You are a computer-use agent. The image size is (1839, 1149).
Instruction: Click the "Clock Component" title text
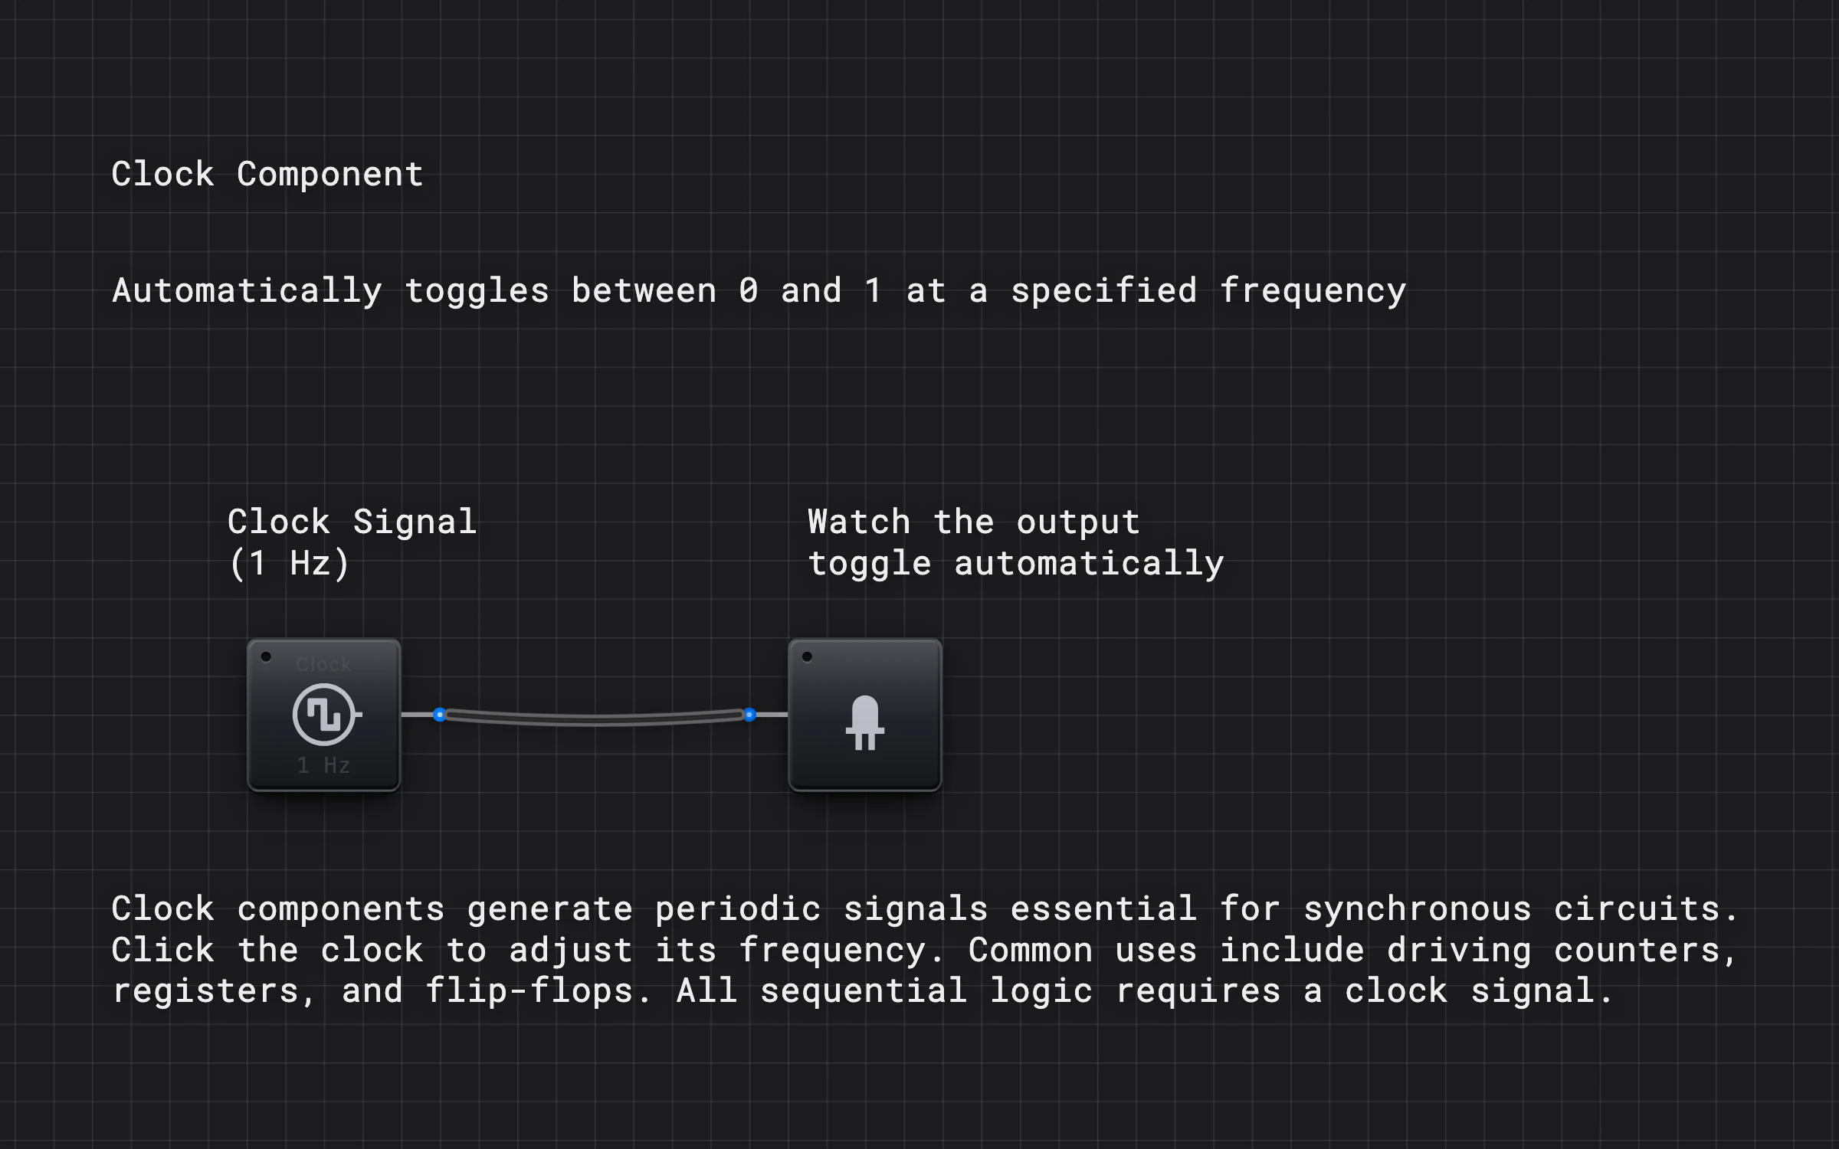tap(267, 174)
